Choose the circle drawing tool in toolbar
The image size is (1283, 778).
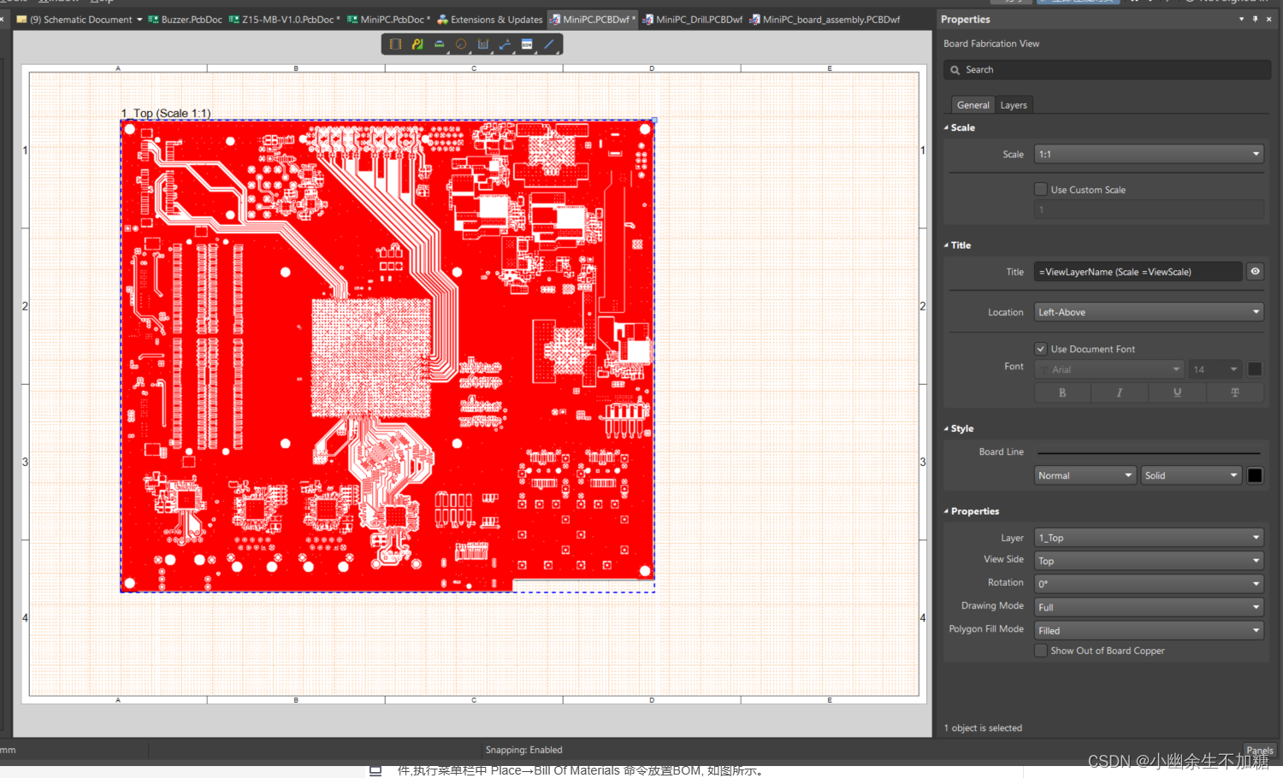461,44
